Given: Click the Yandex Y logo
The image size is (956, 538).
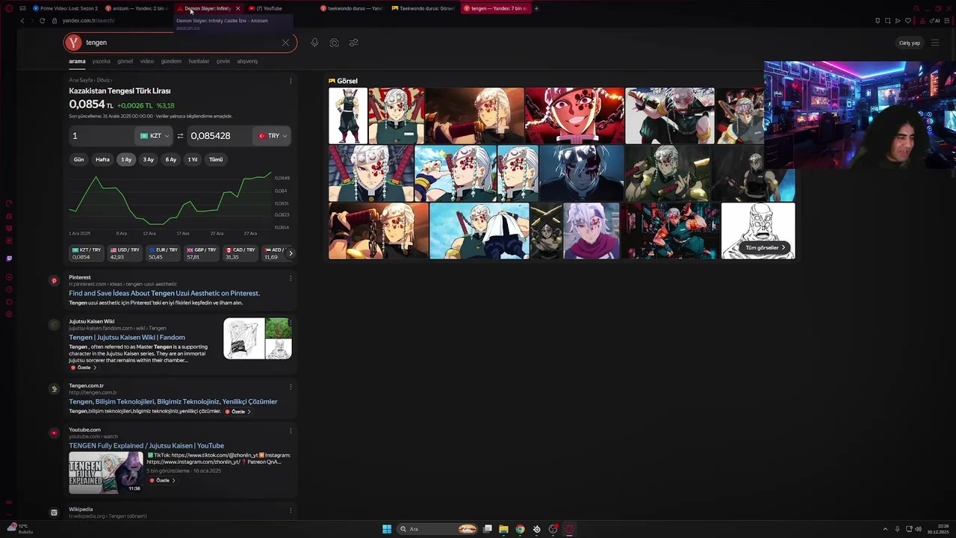Looking at the screenshot, I should point(72,43).
